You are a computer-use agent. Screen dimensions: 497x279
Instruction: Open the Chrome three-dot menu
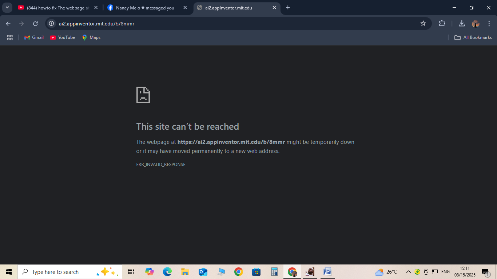[489, 24]
